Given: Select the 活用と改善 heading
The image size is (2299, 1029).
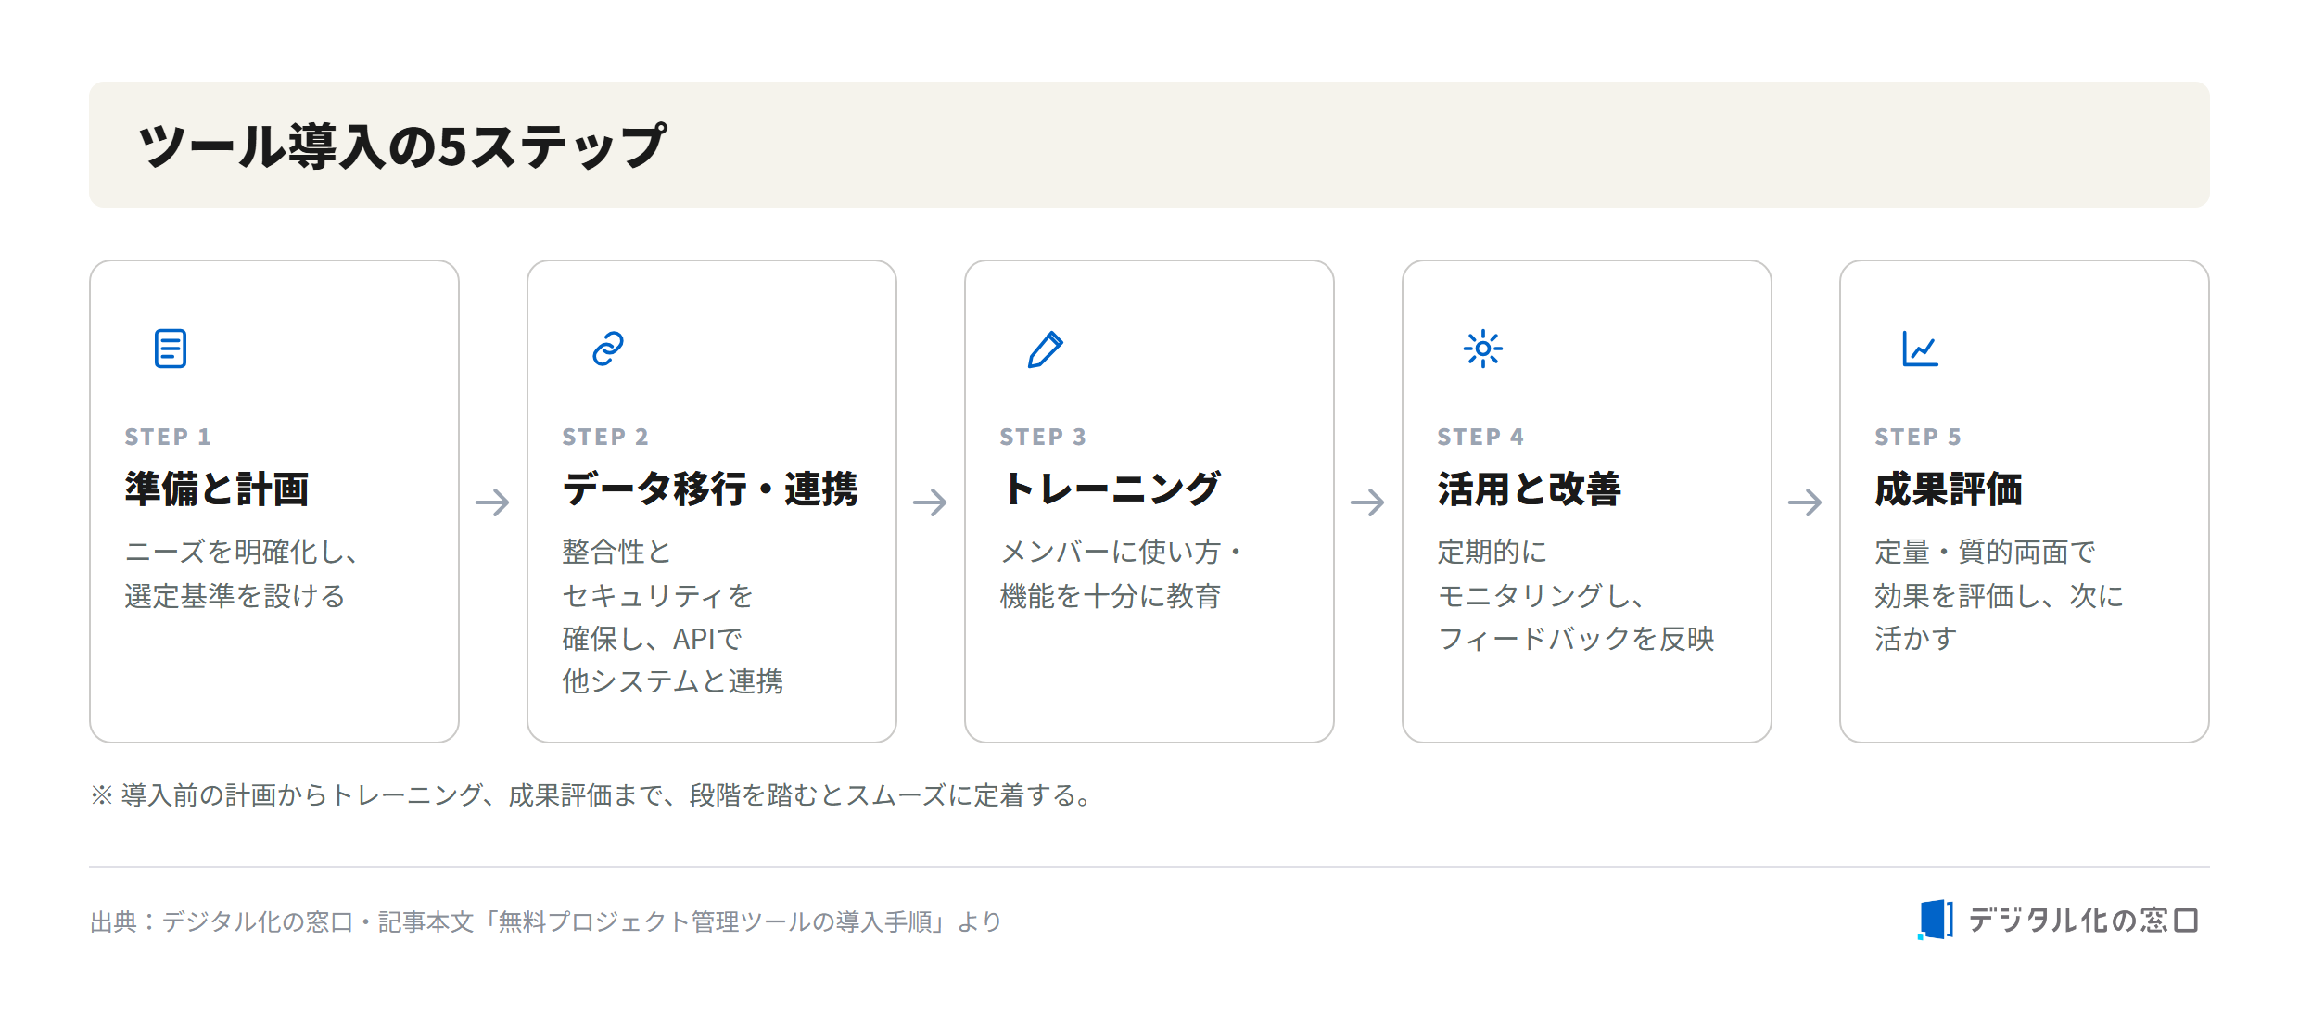Looking at the screenshot, I should click(x=1530, y=489).
